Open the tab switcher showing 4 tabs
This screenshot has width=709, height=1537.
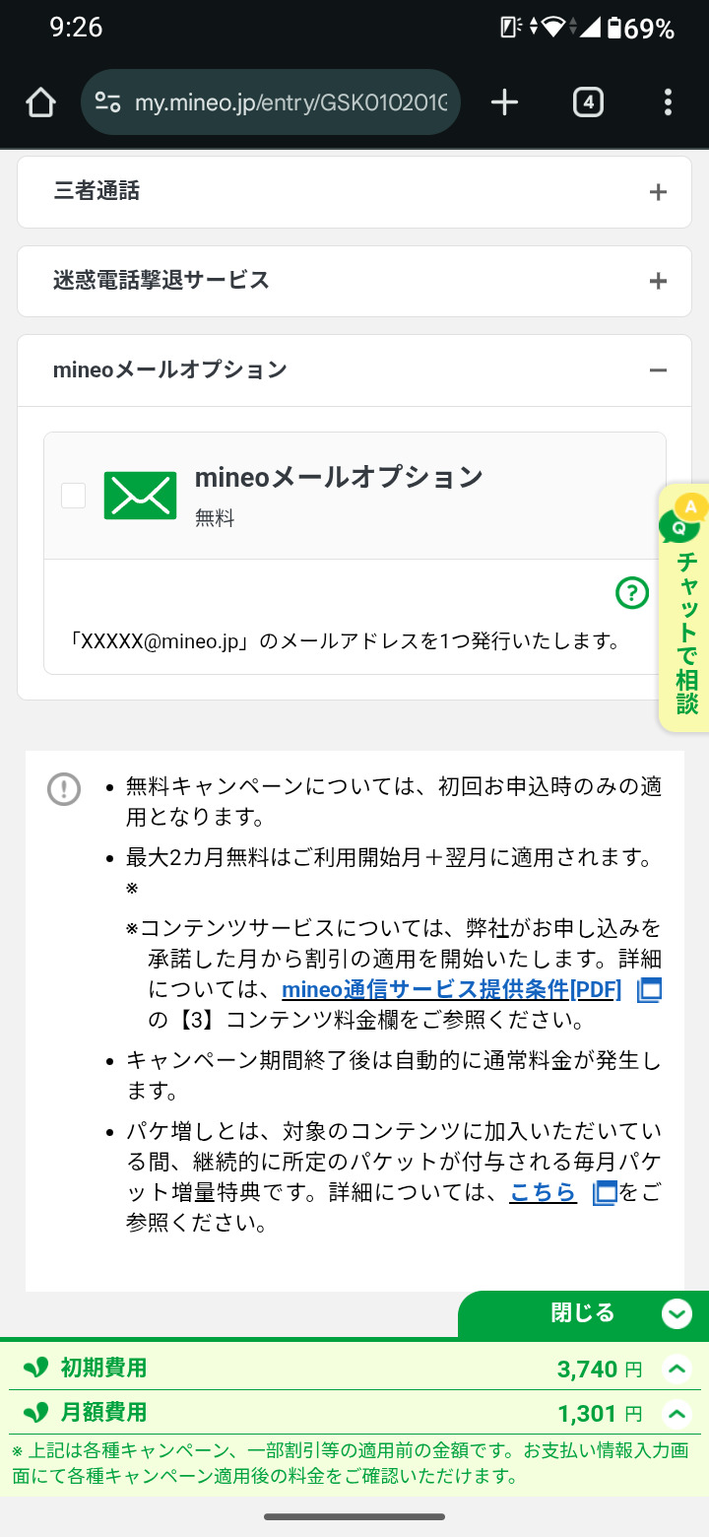tap(588, 102)
